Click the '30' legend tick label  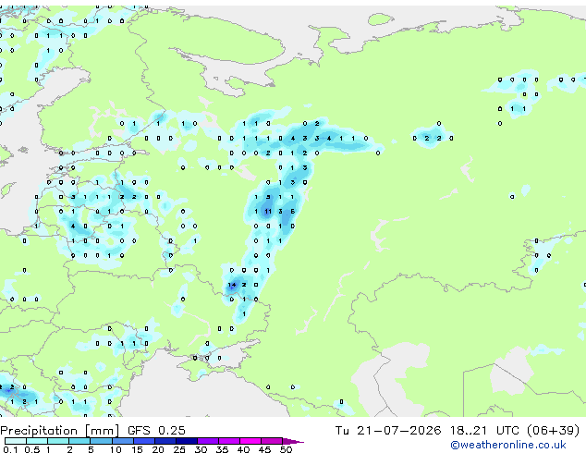coord(201,449)
